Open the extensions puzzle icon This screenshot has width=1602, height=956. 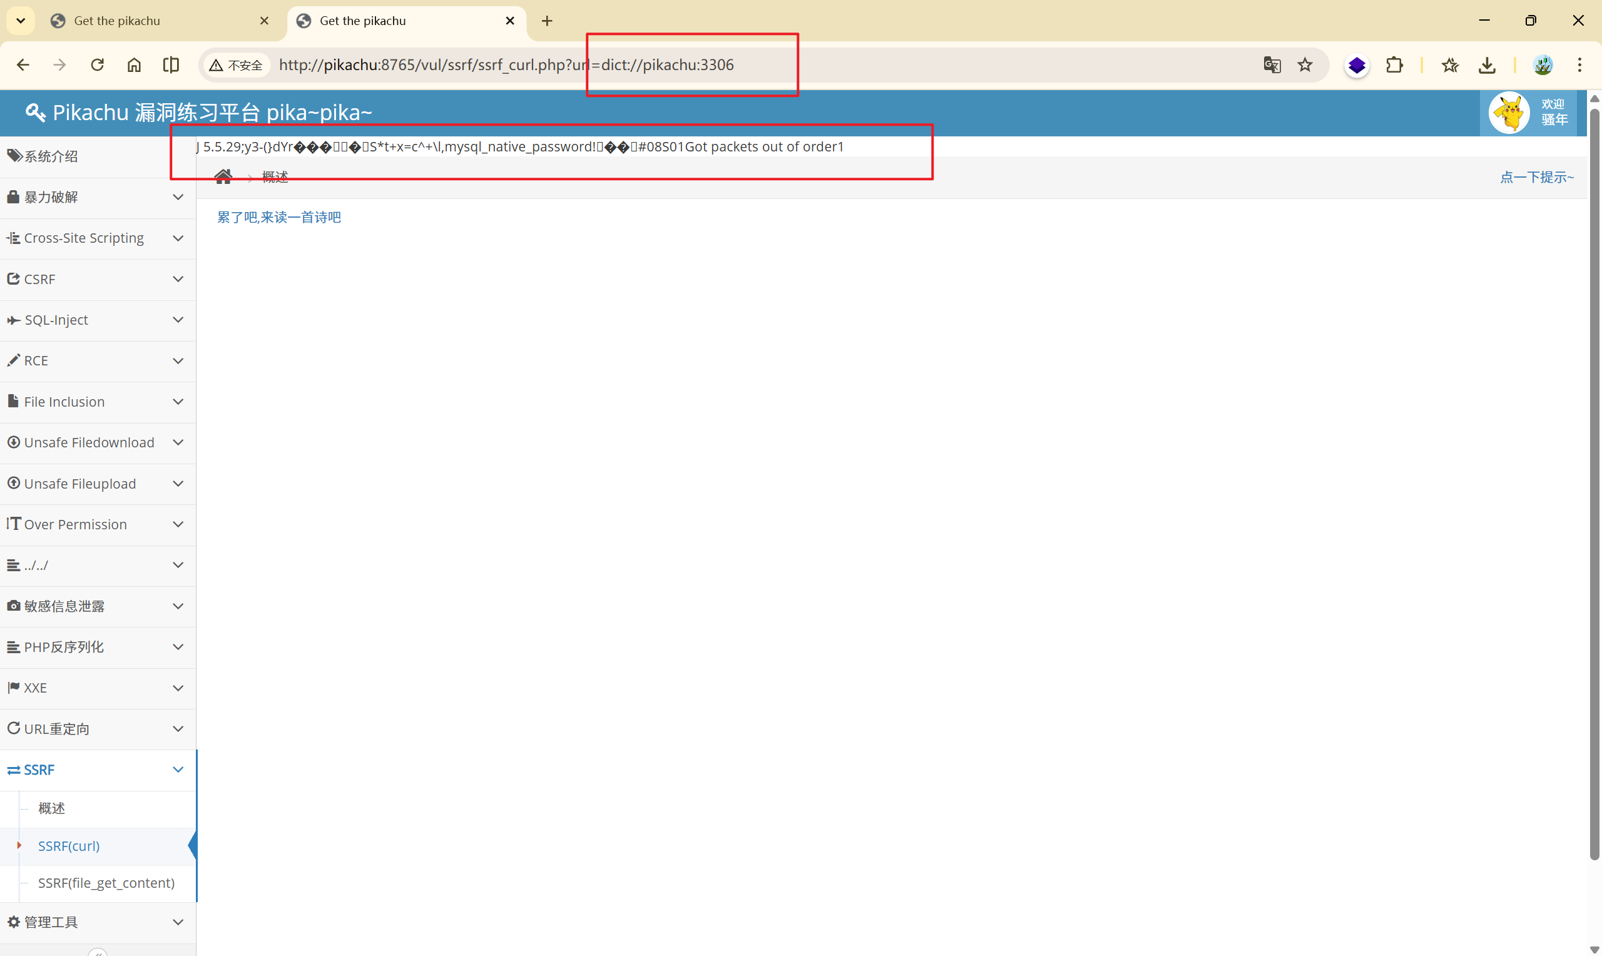(x=1394, y=65)
